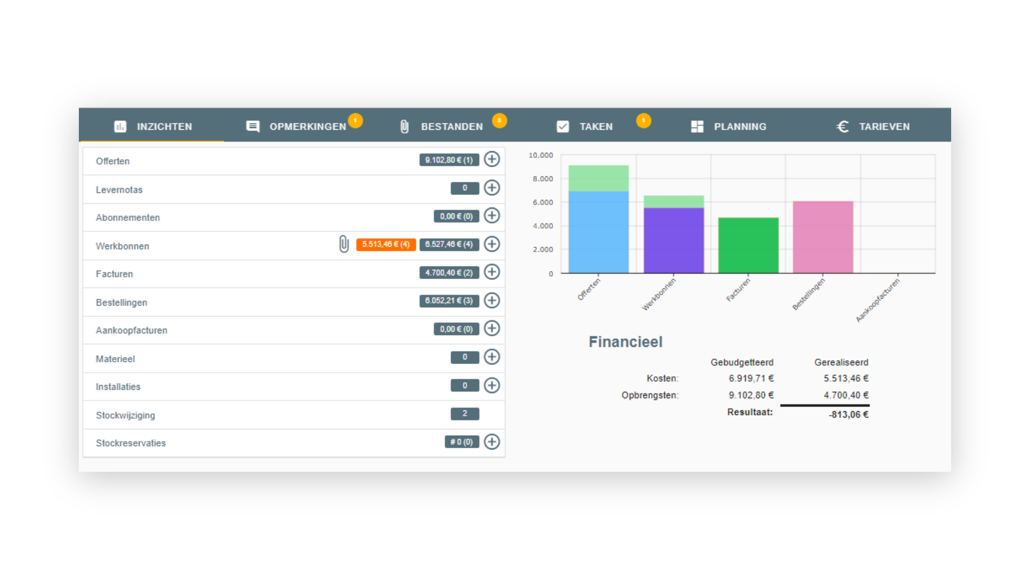
Task: Click the pink Bestellingen bar in chart
Action: tap(823, 237)
